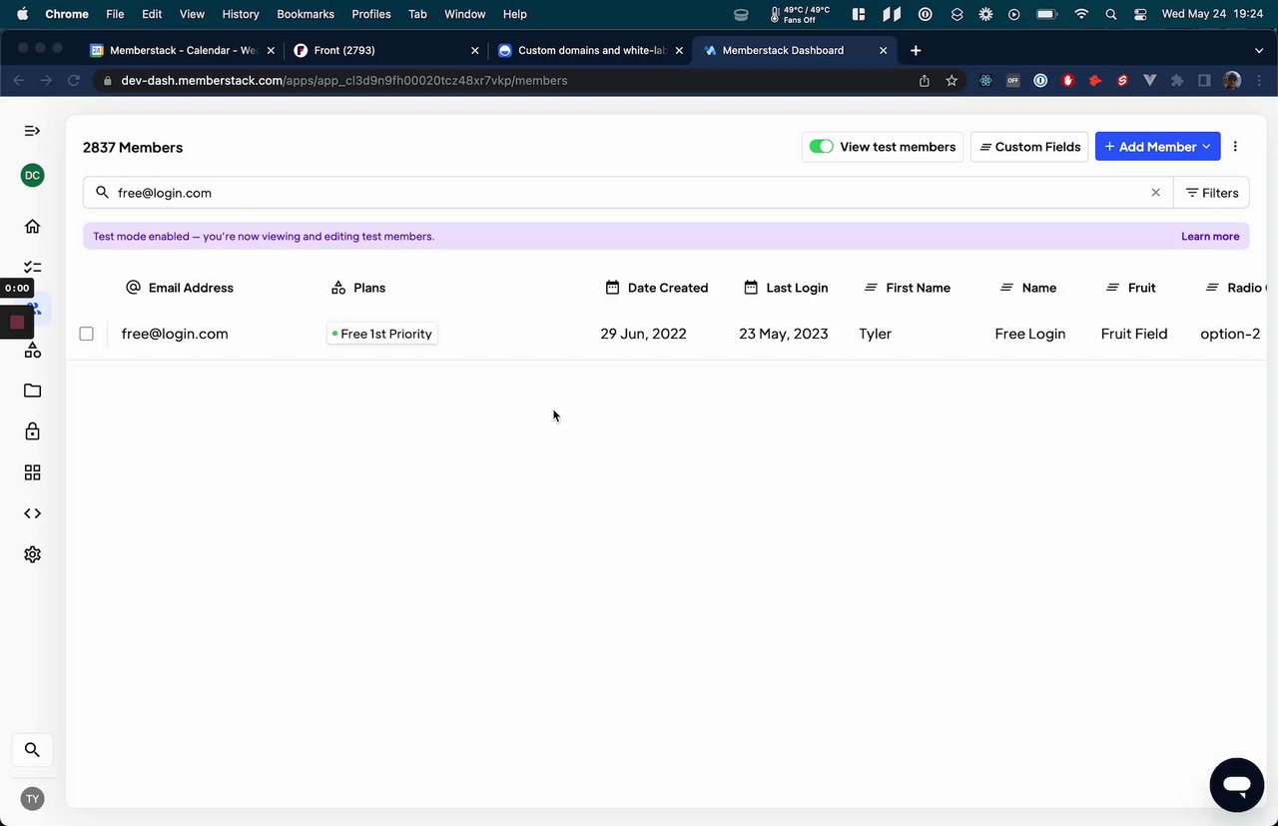Click the Free 1st Priority plan badge
The height and width of the screenshot is (826, 1278).
coord(382,334)
